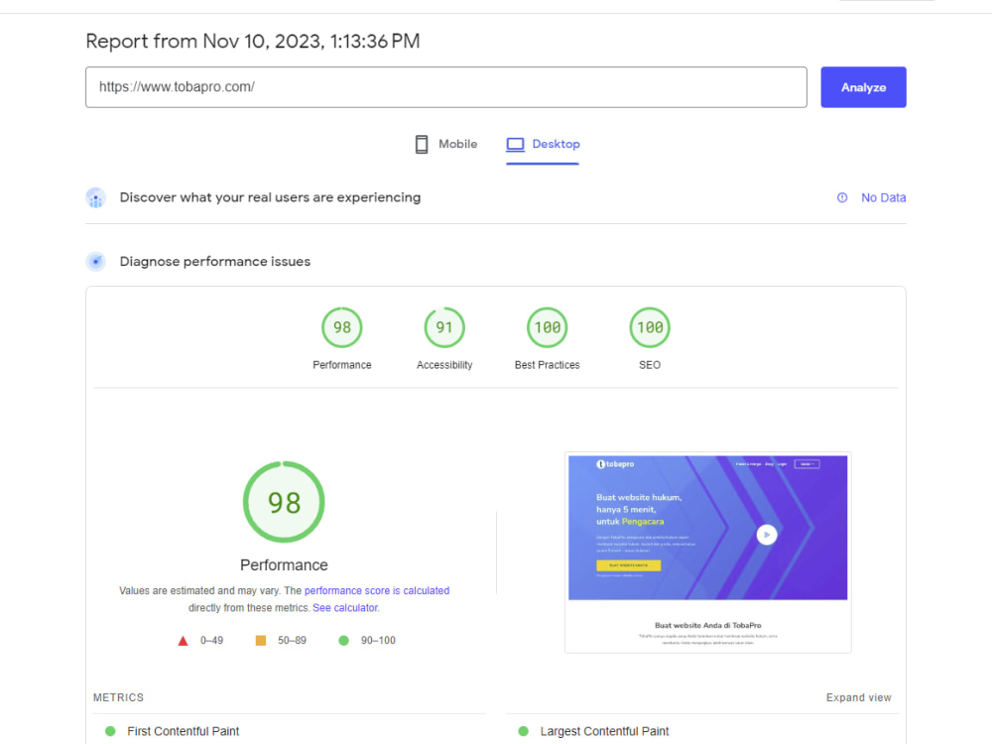Viewport: 992px width, 744px height.
Task: Click the Accessibility label under score 91
Action: coord(444,365)
